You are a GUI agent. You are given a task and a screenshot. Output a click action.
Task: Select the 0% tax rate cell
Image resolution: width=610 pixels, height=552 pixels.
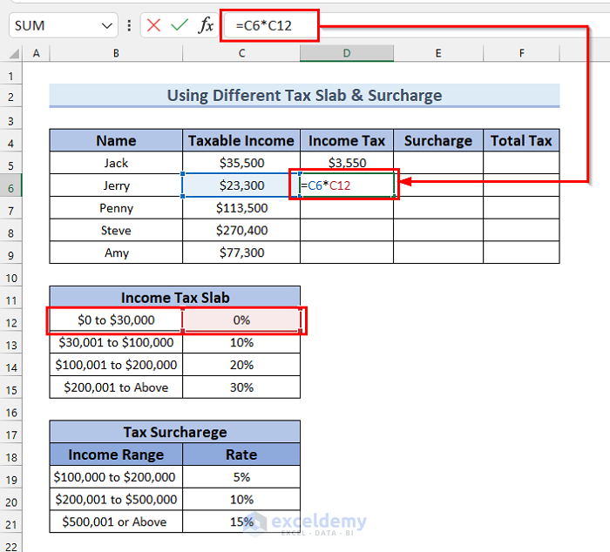coord(241,320)
